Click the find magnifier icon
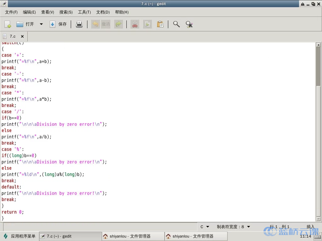 pos(176,24)
